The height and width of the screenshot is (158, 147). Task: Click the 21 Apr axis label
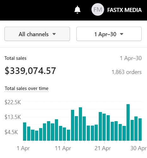[103, 148]
